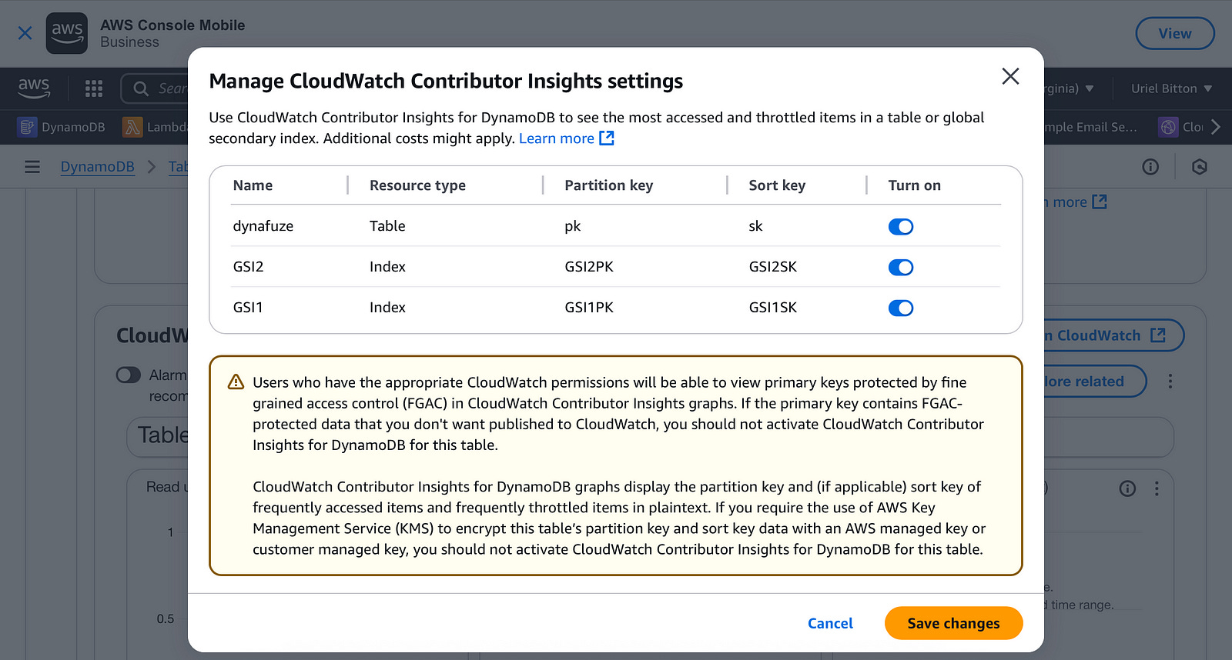
Task: Click breadcrumb chevron after DynamoDB
Action: (152, 166)
